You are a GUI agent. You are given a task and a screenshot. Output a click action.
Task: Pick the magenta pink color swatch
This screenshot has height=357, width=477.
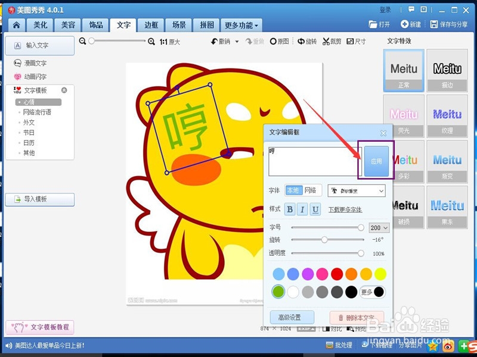tap(322, 274)
